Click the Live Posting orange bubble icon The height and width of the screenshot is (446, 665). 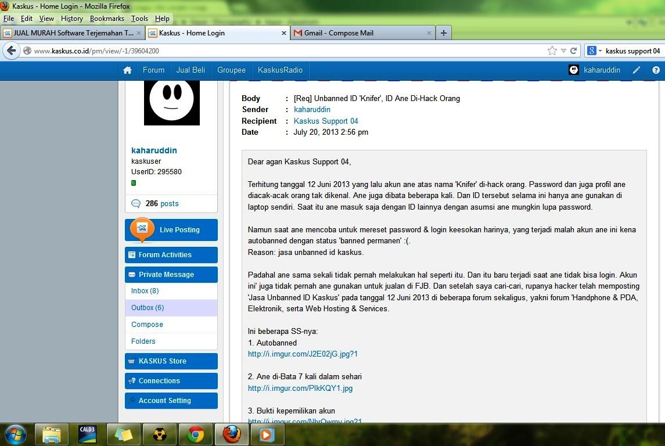coord(142,229)
